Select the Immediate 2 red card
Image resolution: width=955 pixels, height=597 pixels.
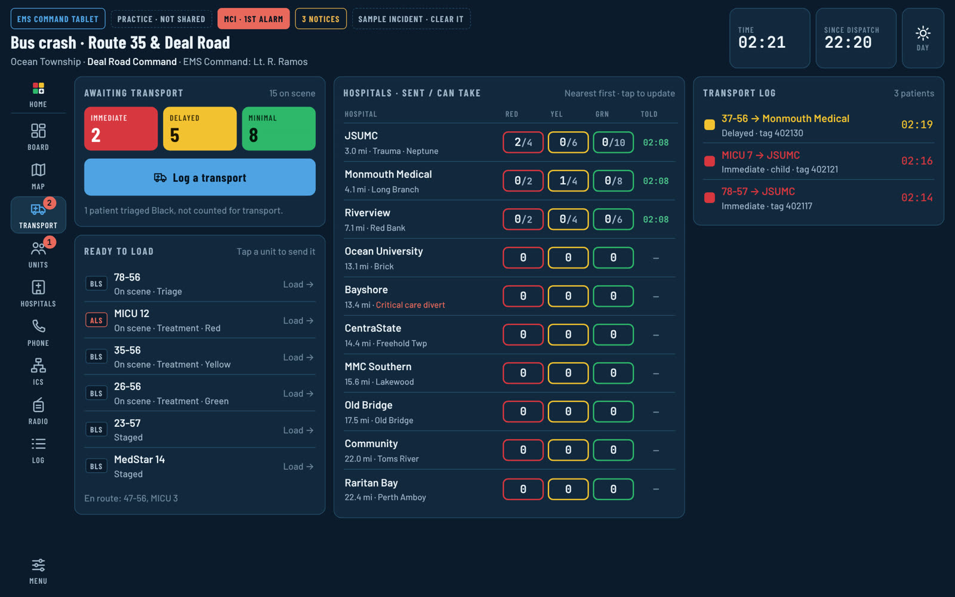[x=121, y=128]
